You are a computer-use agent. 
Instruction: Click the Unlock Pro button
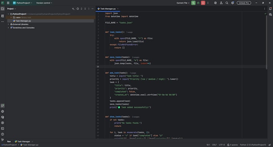pos(244,3)
